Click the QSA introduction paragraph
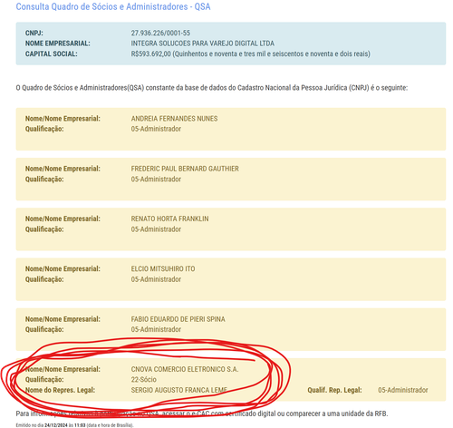Viewport: 453px width, 428px height. point(212,88)
